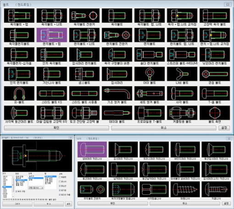
Task: Click highlighted 냄비머리 작은나사 pan-head screw thumbnail
Action: [92, 149]
